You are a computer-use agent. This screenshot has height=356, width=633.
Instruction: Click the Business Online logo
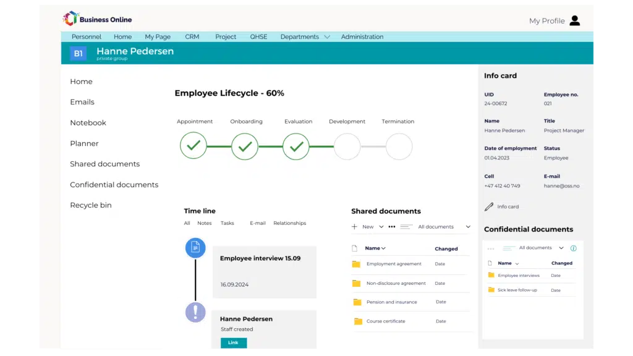(98, 19)
